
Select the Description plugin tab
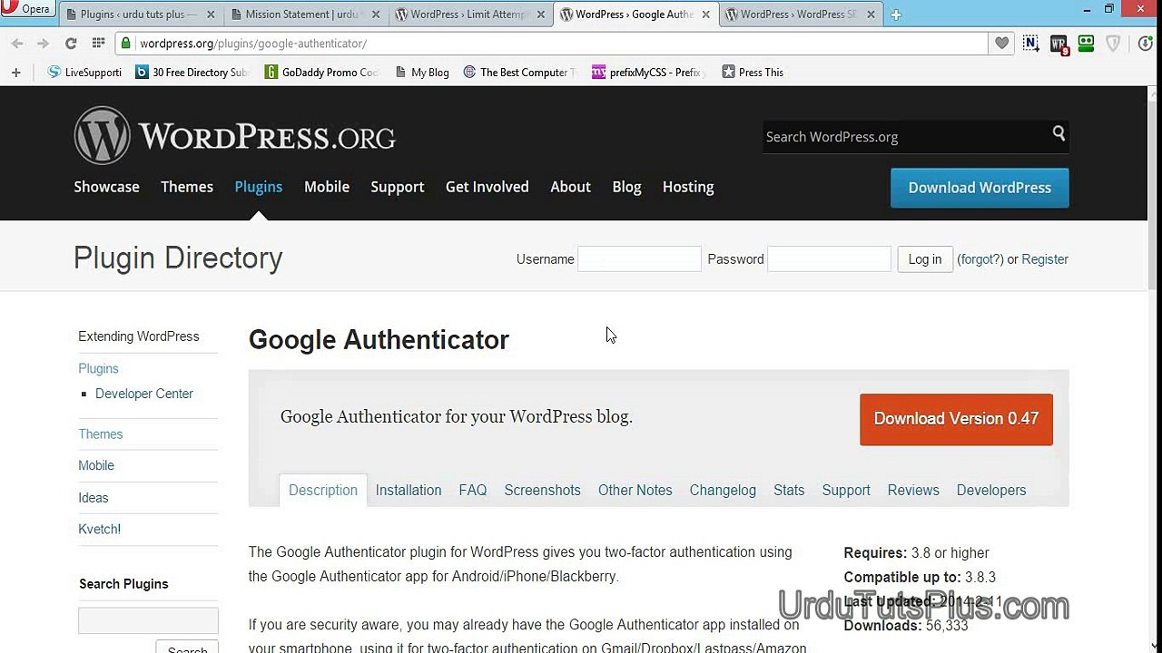click(323, 490)
